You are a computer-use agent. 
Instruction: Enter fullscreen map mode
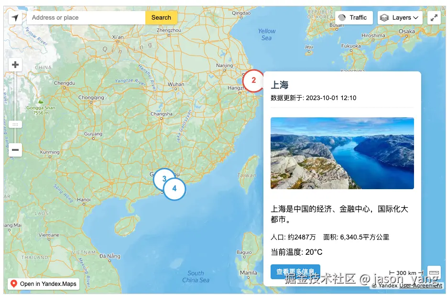(x=434, y=18)
